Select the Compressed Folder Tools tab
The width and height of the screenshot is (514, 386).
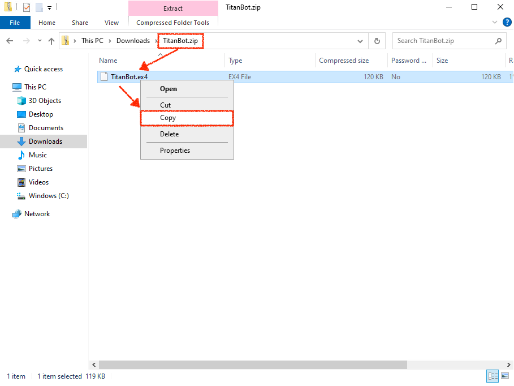[x=173, y=23]
